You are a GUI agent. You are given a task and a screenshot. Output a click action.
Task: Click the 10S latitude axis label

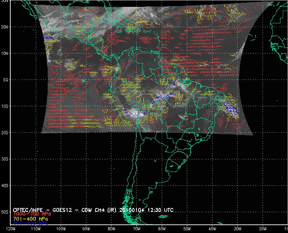point(5,106)
